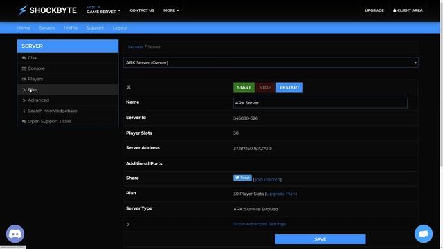Select the Players sidebar item
This screenshot has width=443, height=249.
click(x=68, y=80)
